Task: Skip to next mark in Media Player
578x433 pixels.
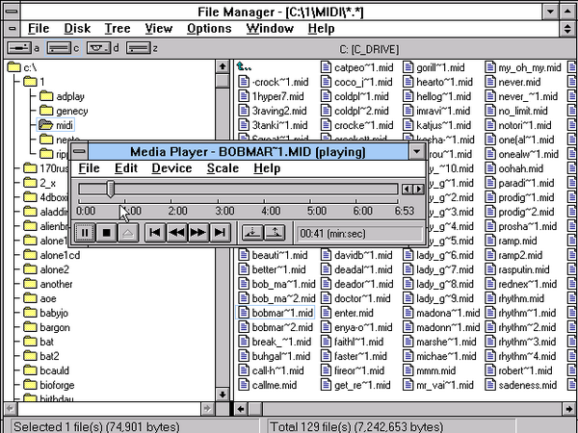Action: coord(220,233)
